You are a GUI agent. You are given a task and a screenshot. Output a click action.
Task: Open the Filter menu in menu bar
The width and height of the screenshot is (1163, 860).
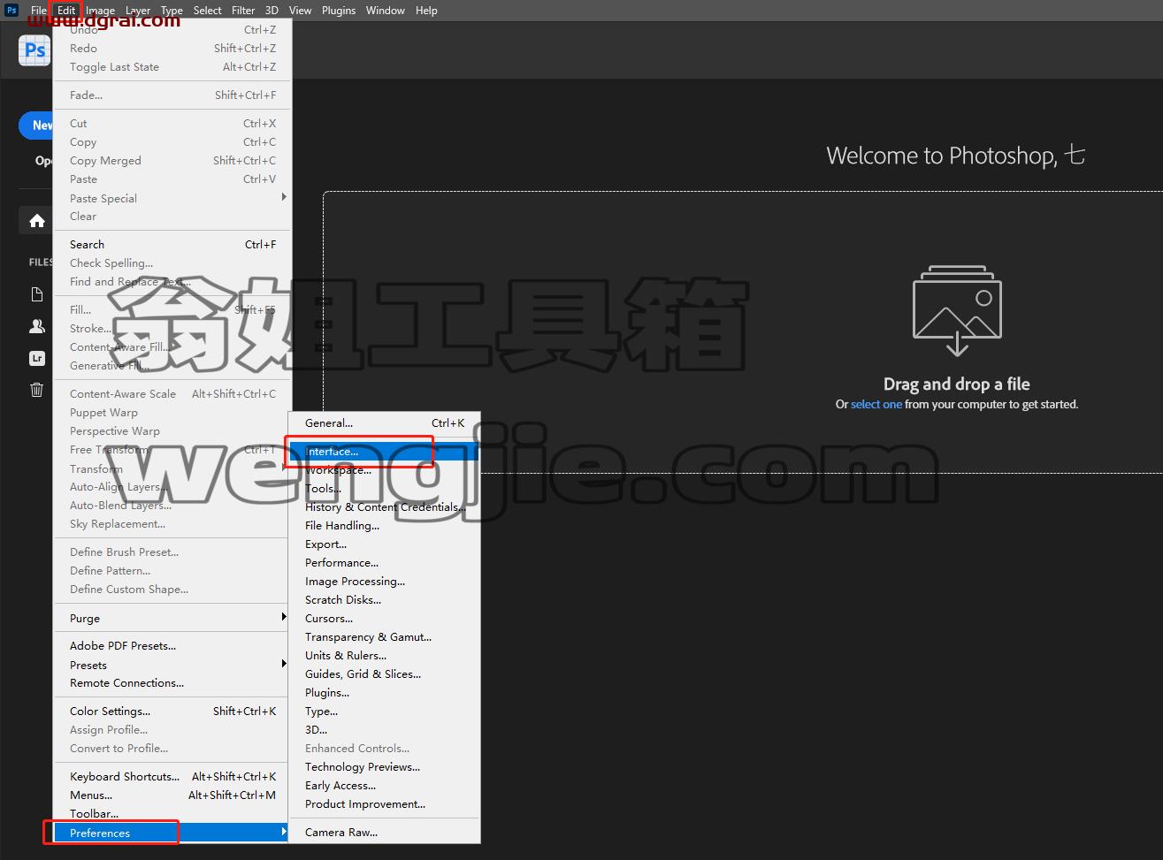243,11
